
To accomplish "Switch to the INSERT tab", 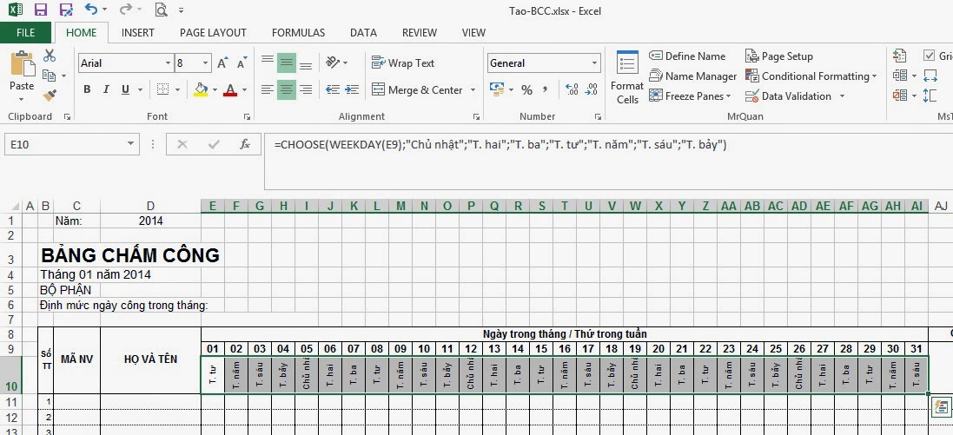I will tap(138, 33).
